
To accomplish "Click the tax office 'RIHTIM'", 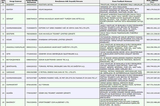I will (10, 10).
